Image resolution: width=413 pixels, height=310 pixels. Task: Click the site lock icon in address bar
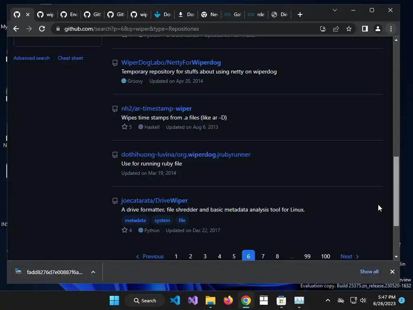point(58,29)
